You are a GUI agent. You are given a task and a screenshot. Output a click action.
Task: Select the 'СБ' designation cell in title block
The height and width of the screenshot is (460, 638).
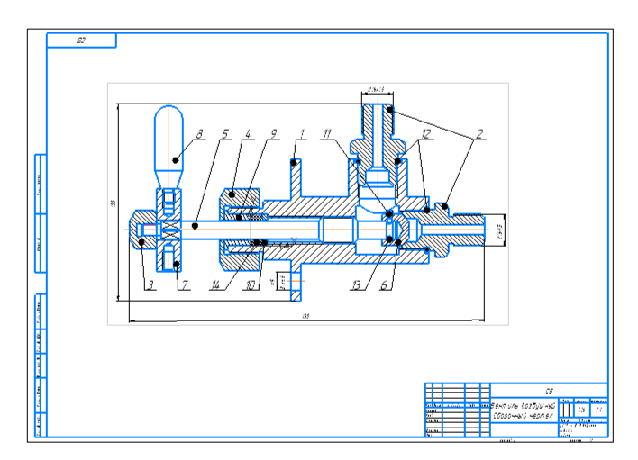pyautogui.click(x=548, y=391)
